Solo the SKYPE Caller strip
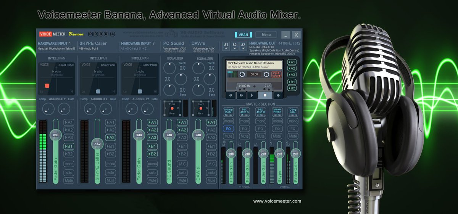The width and height of the screenshot is (458, 214). point(110,173)
